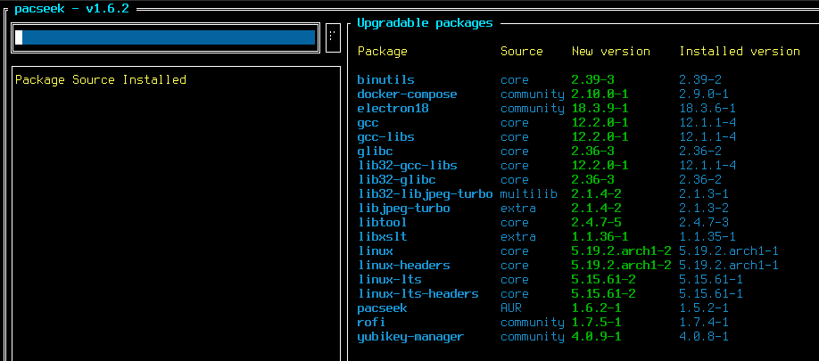Click 'Package Source Installed' results header
The width and height of the screenshot is (819, 361).
click(101, 80)
